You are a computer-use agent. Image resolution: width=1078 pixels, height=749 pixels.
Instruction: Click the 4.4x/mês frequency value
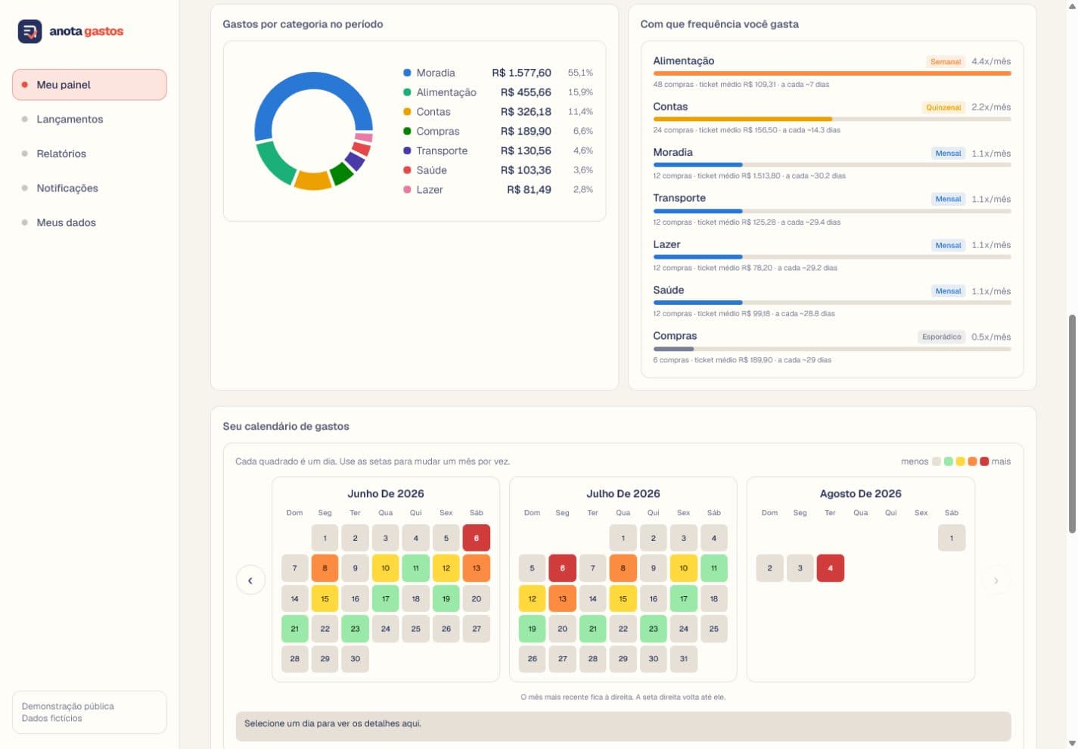pyautogui.click(x=991, y=61)
